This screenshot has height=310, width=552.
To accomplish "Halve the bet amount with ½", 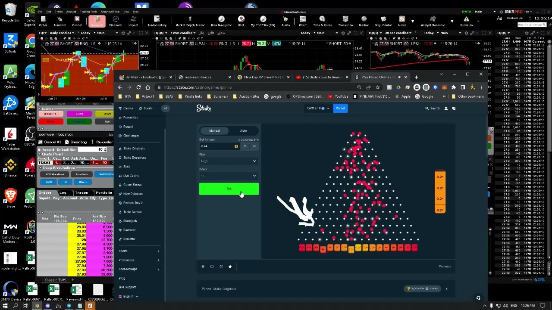I will point(245,146).
